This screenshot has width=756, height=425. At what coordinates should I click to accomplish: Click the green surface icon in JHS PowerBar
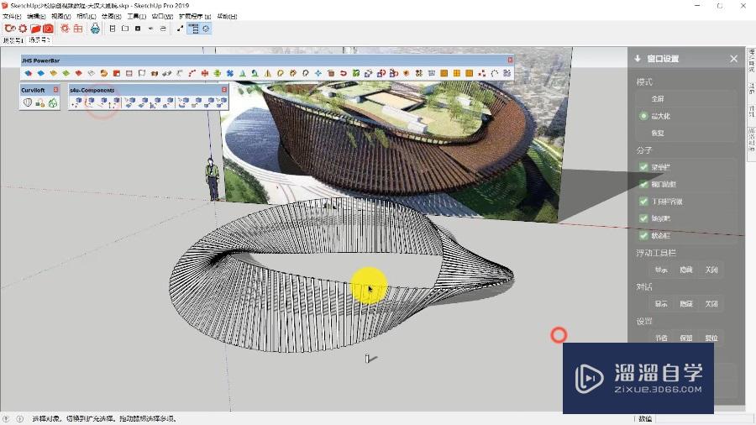[66, 73]
